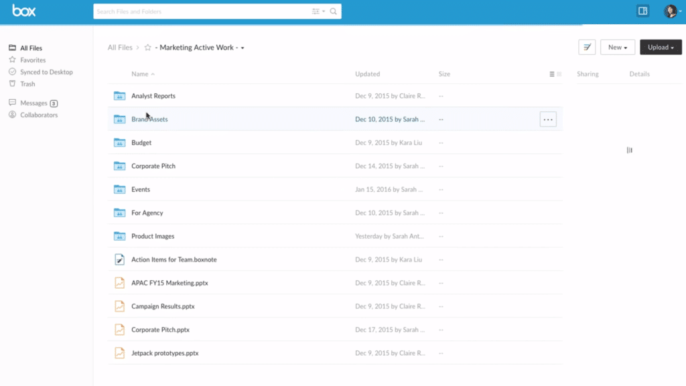This screenshot has height=386, width=686.
Task: Open Messages in sidebar
Action: (x=33, y=103)
